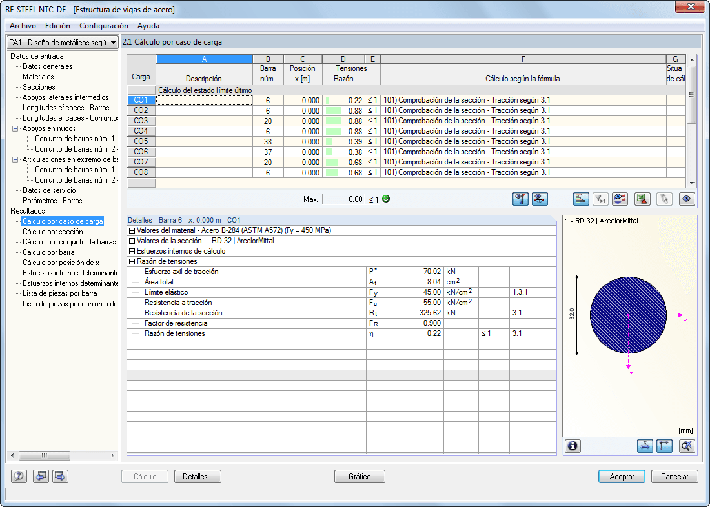This screenshot has width=710, height=507.
Task: Expand 'Valores del material' details row
Action: [132, 230]
